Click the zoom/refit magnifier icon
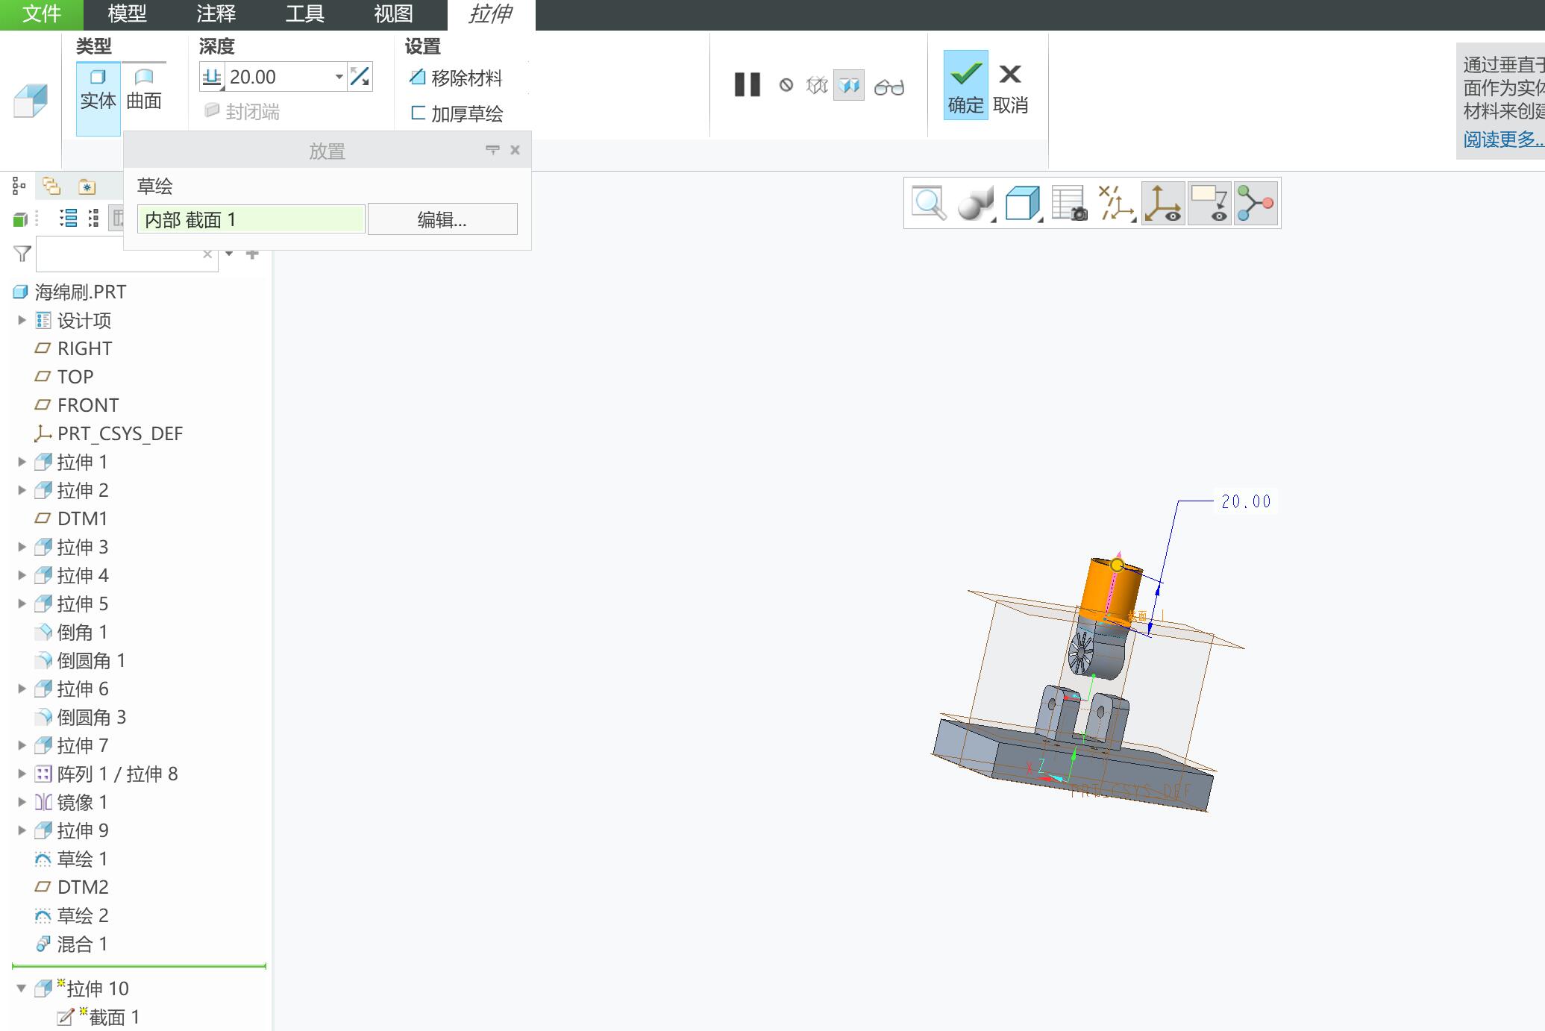Image resolution: width=1545 pixels, height=1031 pixels. (929, 203)
